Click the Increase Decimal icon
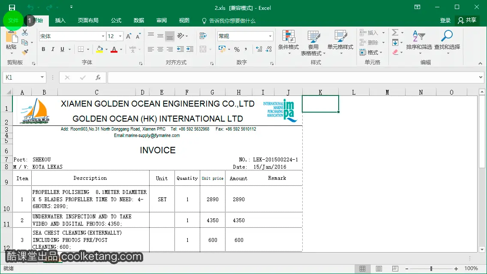 click(259, 49)
